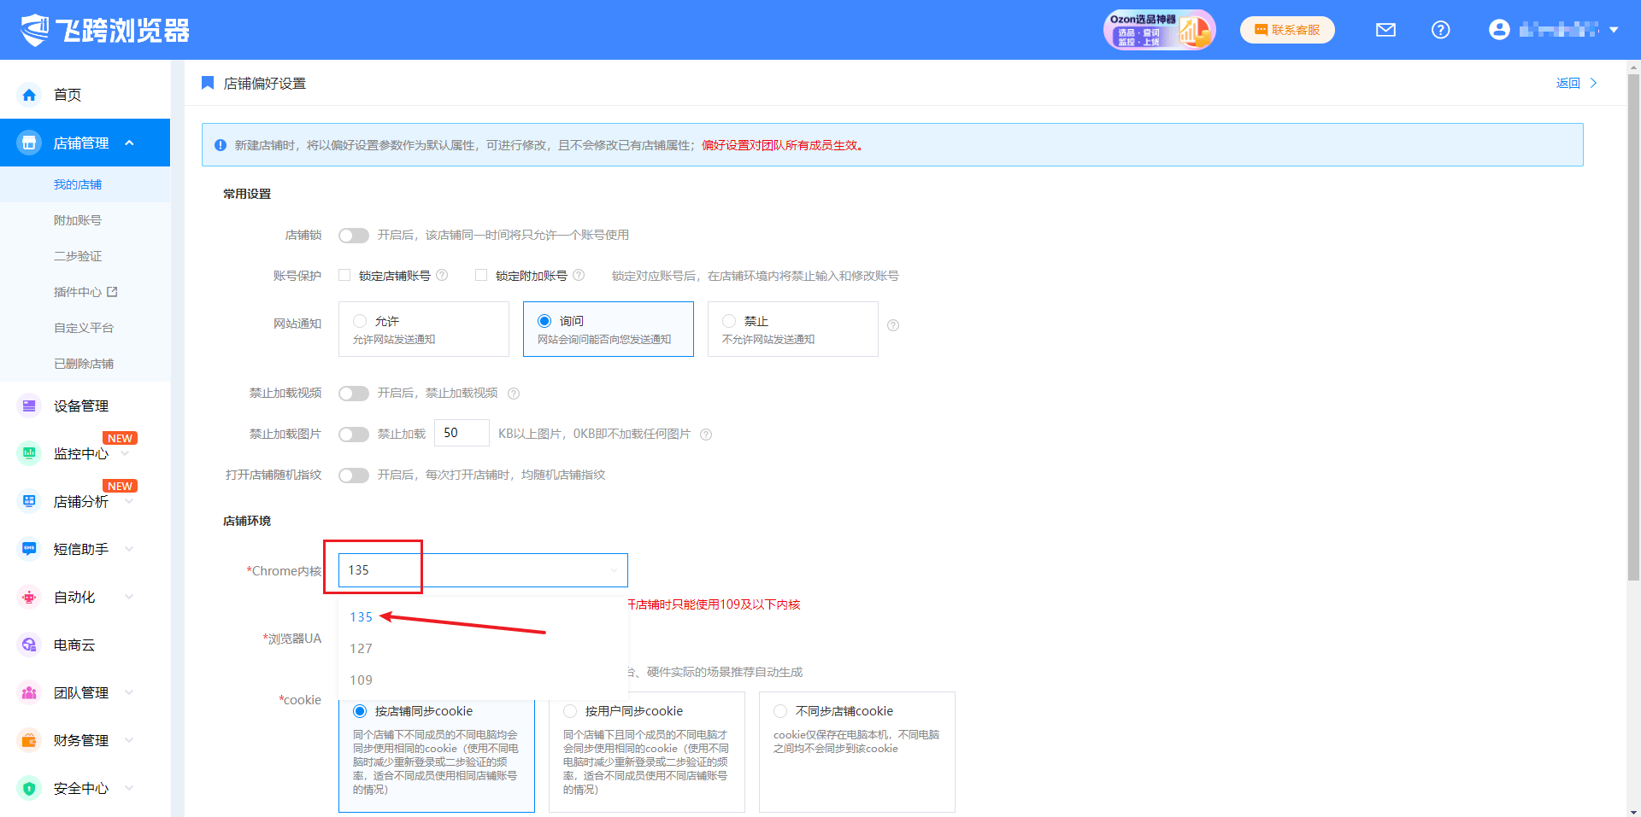
Task: Click the 安全中心 shield icon
Action: tap(29, 788)
